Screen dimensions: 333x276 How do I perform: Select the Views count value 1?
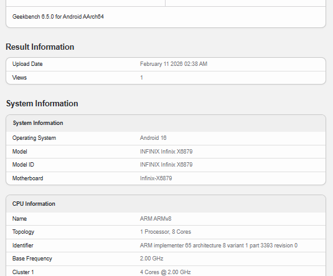pos(141,78)
